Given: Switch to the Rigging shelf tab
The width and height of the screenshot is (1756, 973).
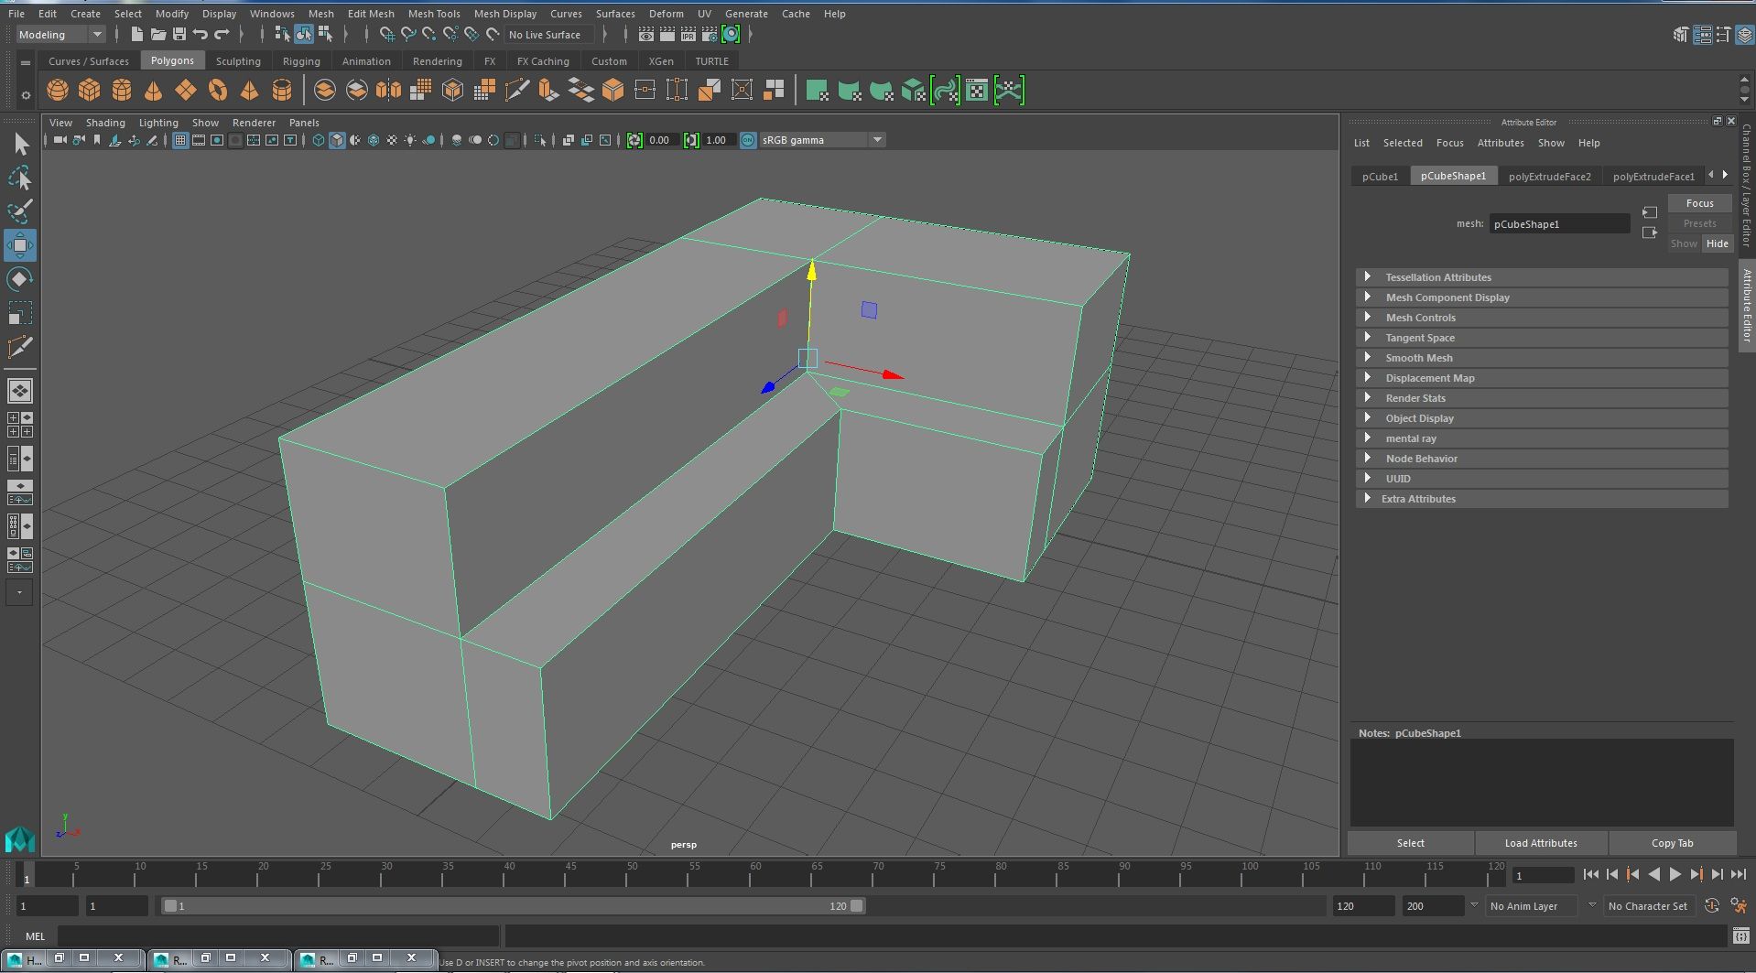Looking at the screenshot, I should [301, 61].
